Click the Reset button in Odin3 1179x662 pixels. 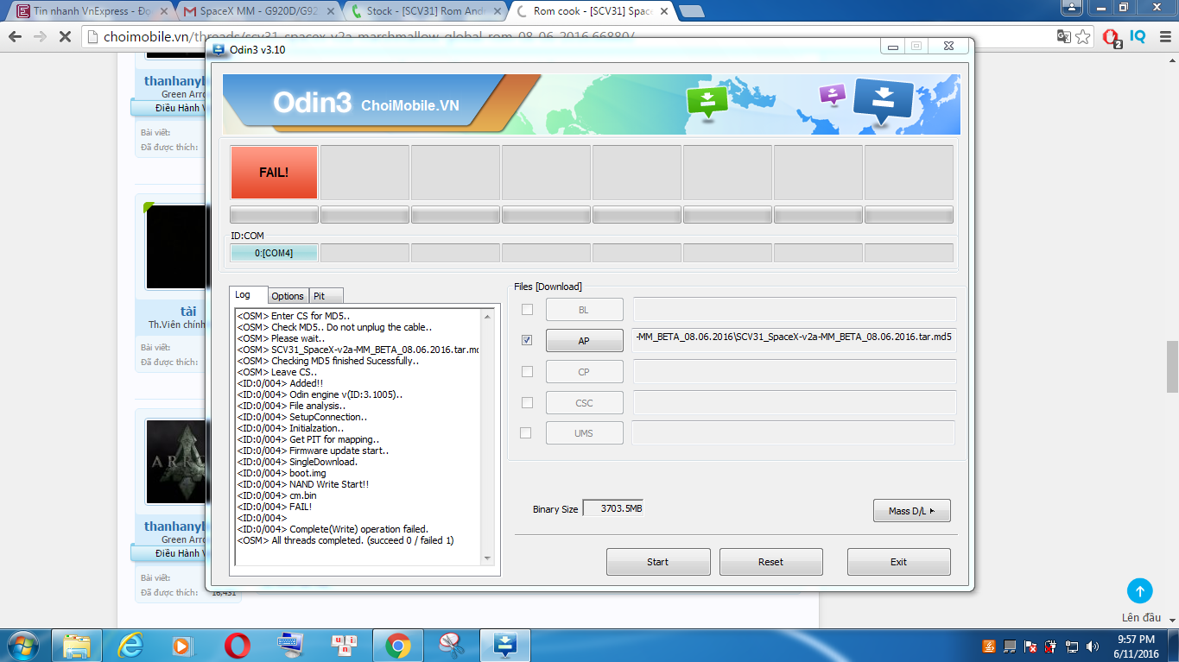770,562
